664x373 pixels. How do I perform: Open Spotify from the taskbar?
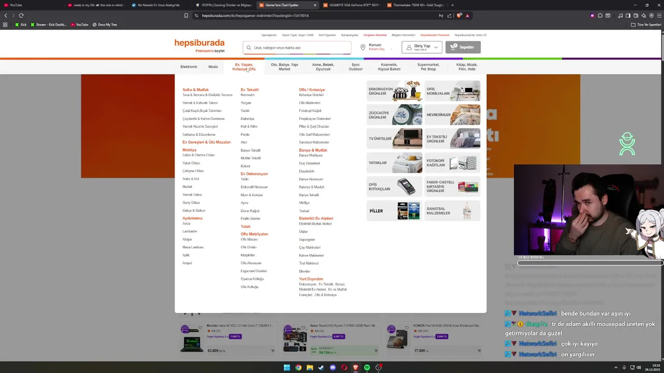(367, 367)
